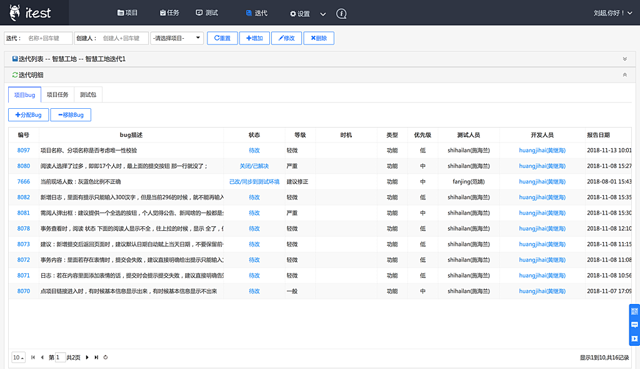The image size is (640, 369).
Task: Open the 刘超,你好 user dropdown
Action: (x=613, y=13)
